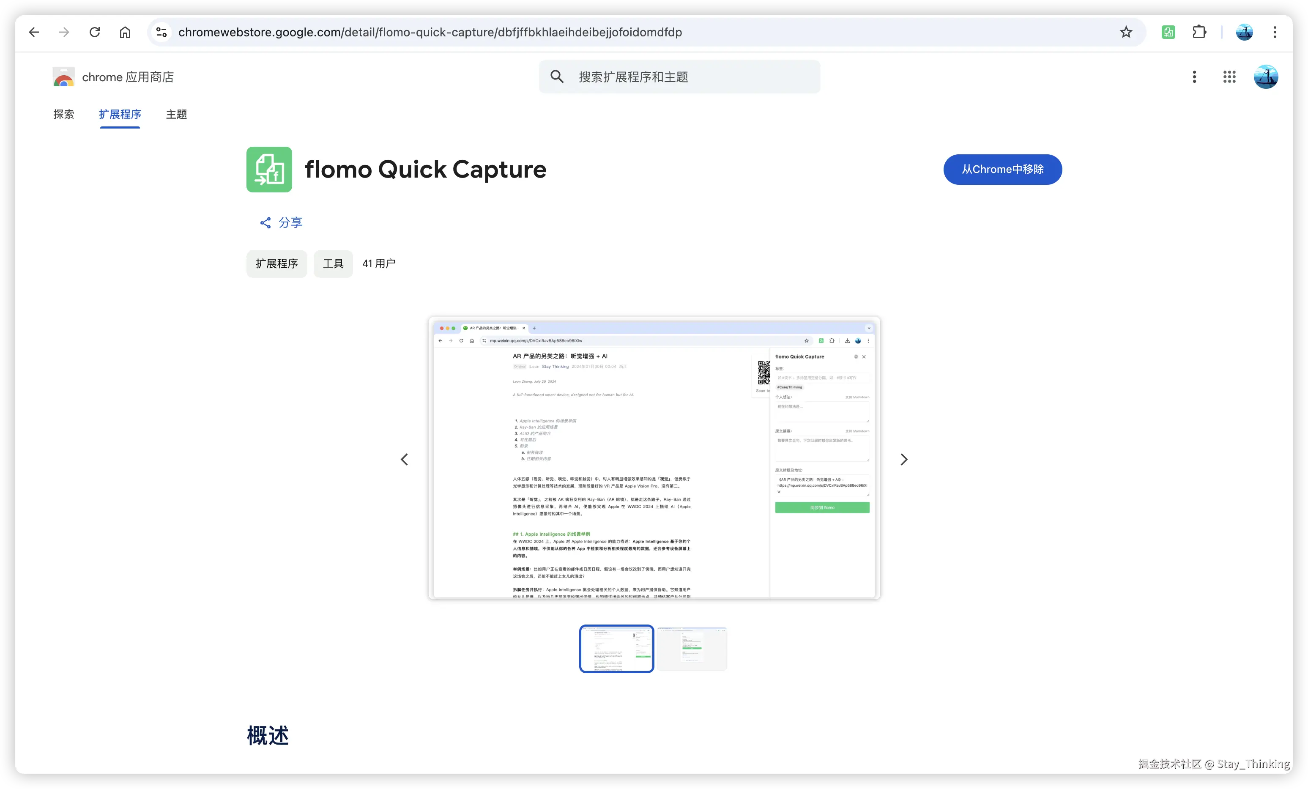Show previous screenshot with left chevron
This screenshot has height=789, width=1308.
(x=405, y=459)
